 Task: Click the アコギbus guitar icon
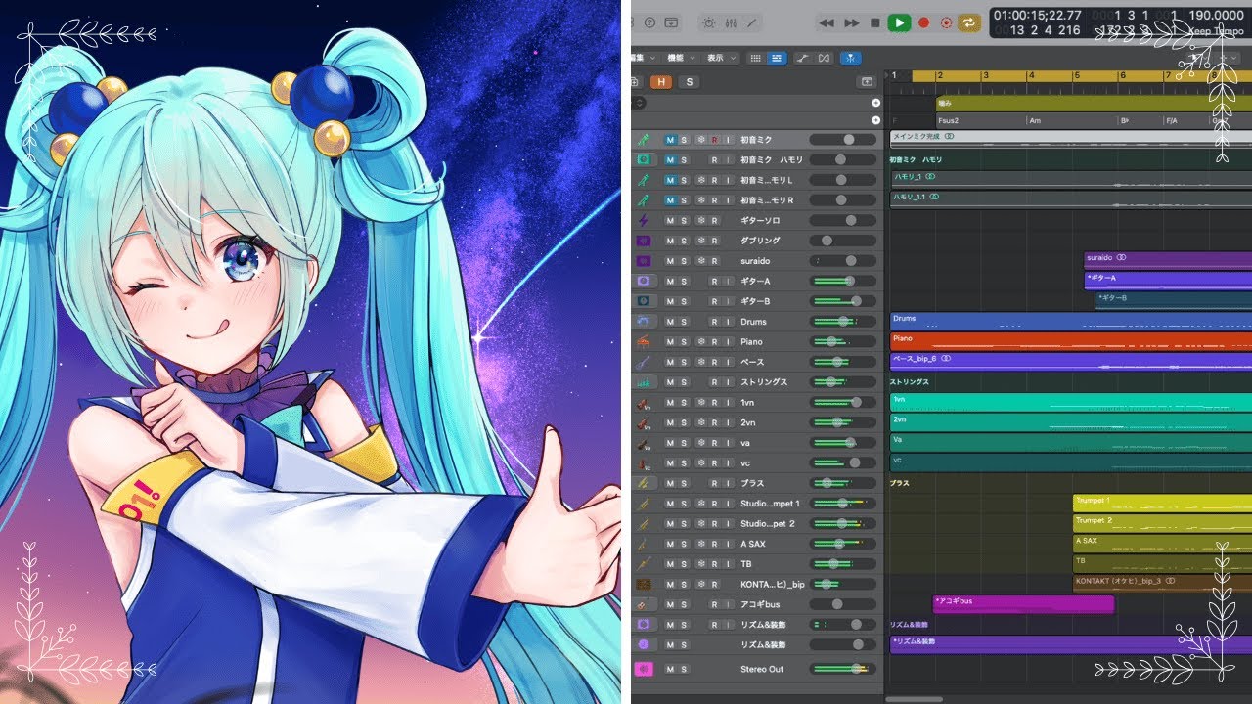tap(644, 604)
